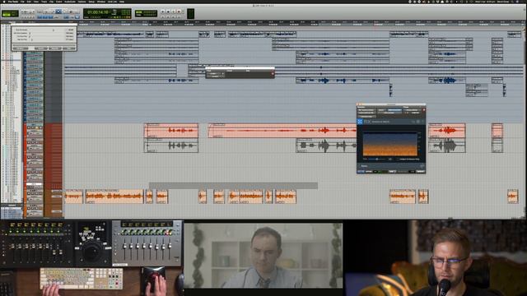Open the Window menu

pyautogui.click(x=101, y=2)
